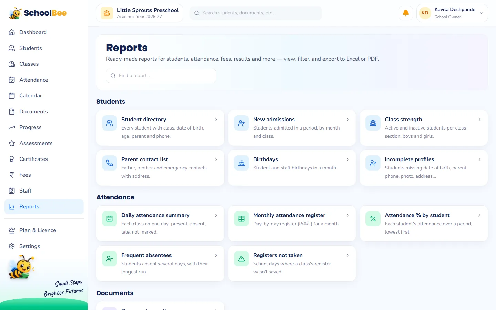
Task: Click the New admissions card icon
Action: [x=241, y=123]
